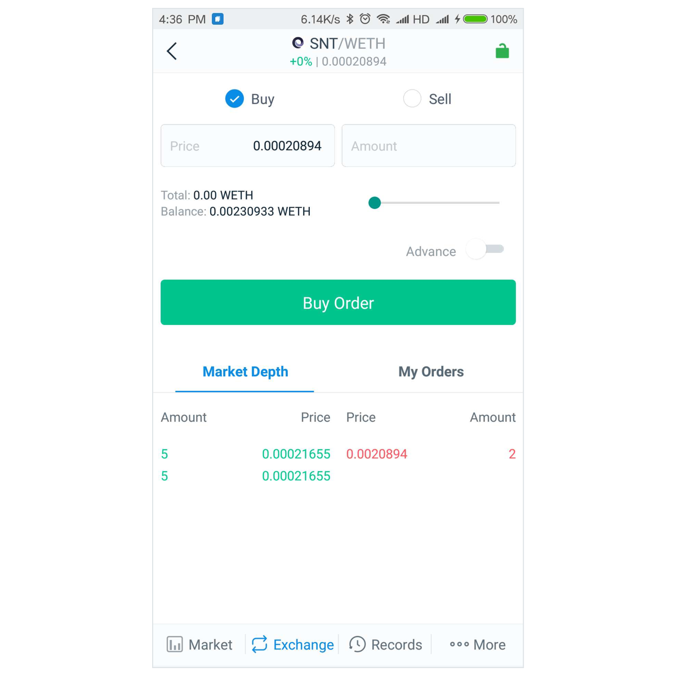676x676 pixels.
Task: Open the green lock wallet icon
Action: pyautogui.click(x=502, y=51)
